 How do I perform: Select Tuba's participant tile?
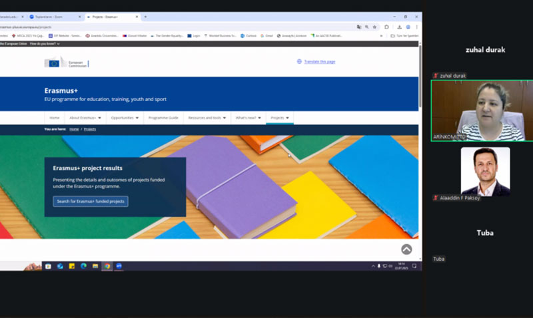point(485,233)
